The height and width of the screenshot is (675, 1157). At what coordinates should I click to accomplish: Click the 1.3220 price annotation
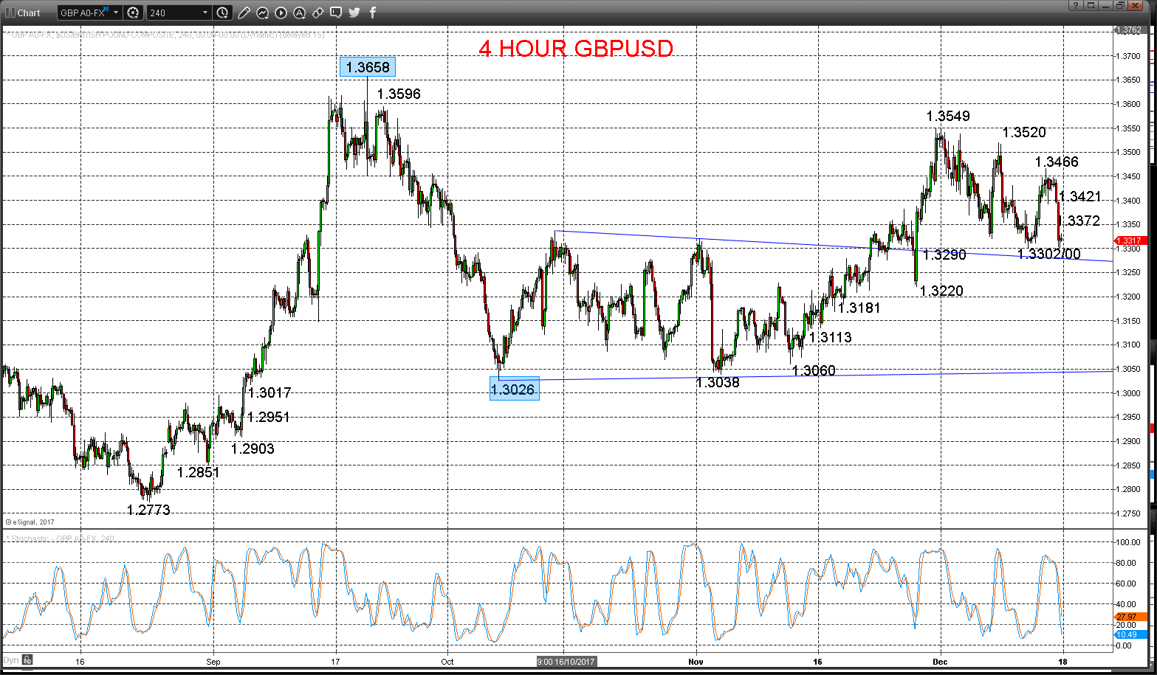pos(941,291)
